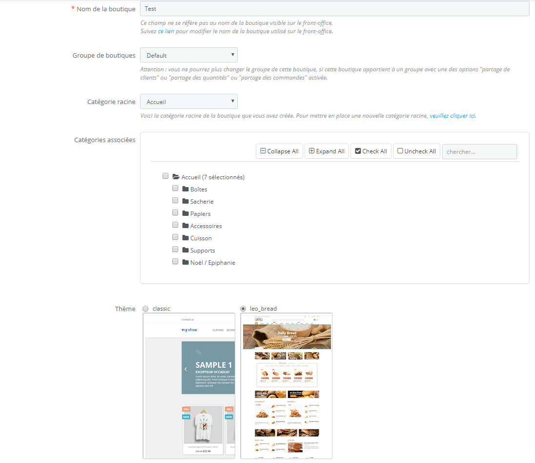Check the Noël / Epiphanie checkbox
This screenshot has height=463, width=535.
coord(175,262)
